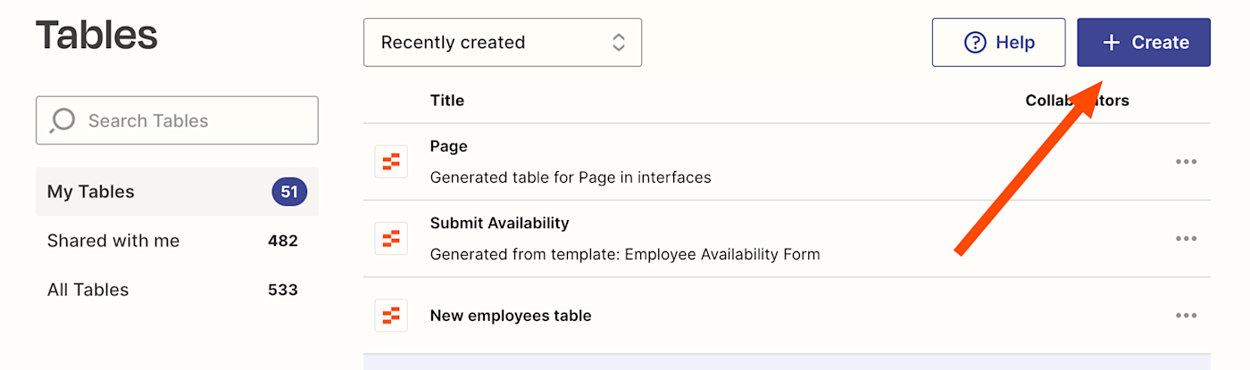Open options menu for Page table
The width and height of the screenshot is (1250, 370).
coord(1186,161)
